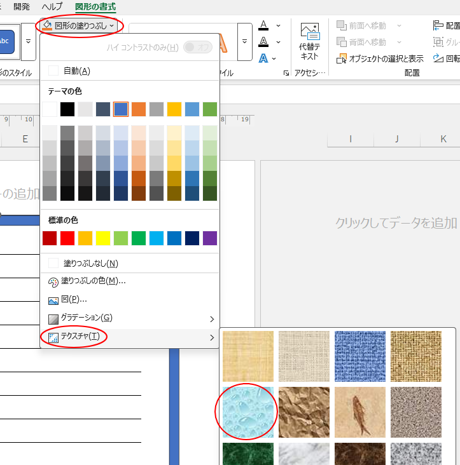Select sand texture thumbnail

416,412
